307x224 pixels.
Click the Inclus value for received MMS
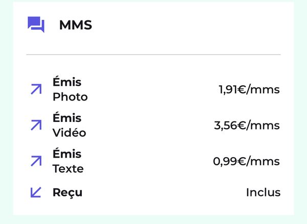(x=263, y=192)
